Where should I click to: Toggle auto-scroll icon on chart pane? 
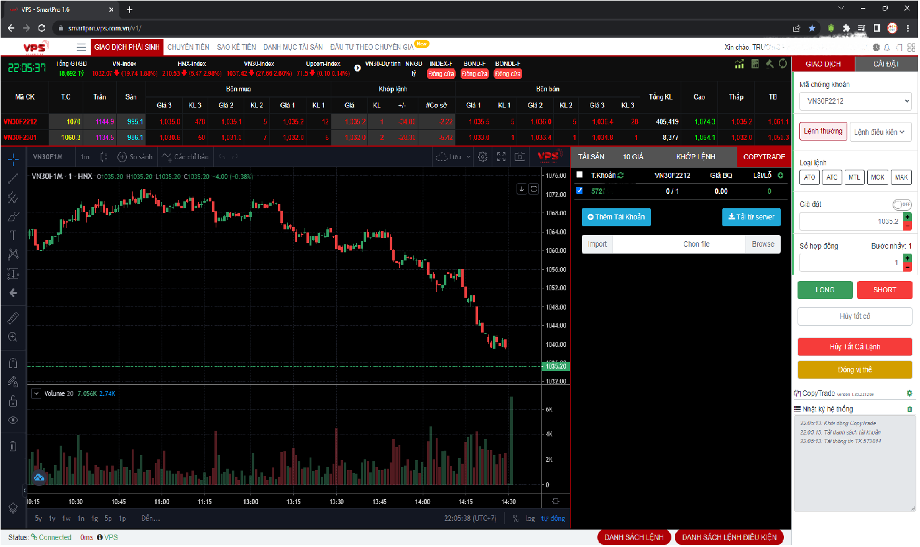[533, 189]
